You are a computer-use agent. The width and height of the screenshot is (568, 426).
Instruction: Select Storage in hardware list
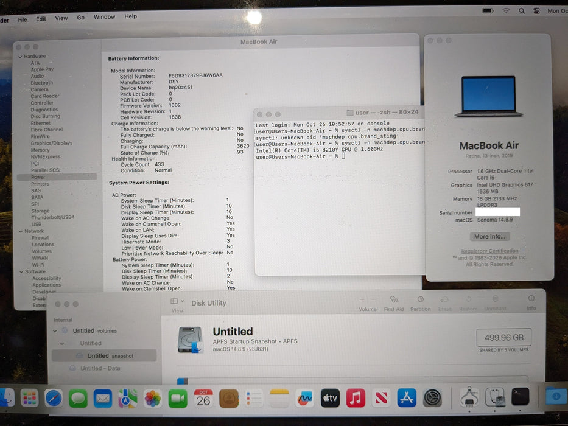coord(40,211)
